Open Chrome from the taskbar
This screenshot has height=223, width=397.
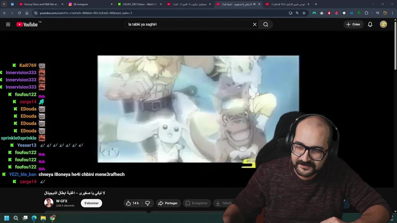click(52, 218)
